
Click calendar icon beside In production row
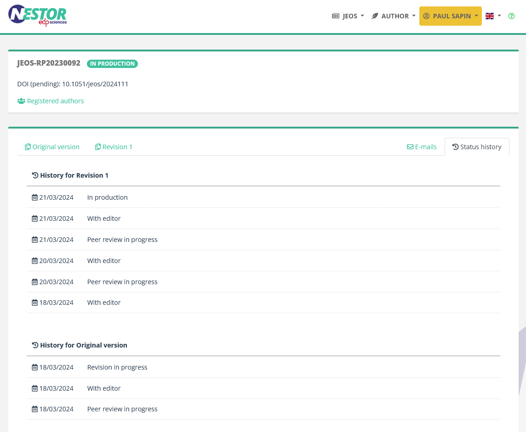pyautogui.click(x=34, y=197)
